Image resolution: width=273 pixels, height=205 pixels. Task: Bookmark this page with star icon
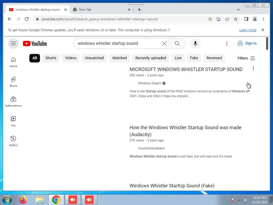236,19
